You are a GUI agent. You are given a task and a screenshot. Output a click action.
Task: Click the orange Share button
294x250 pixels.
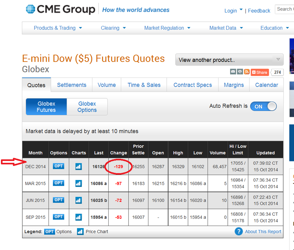click(260, 72)
